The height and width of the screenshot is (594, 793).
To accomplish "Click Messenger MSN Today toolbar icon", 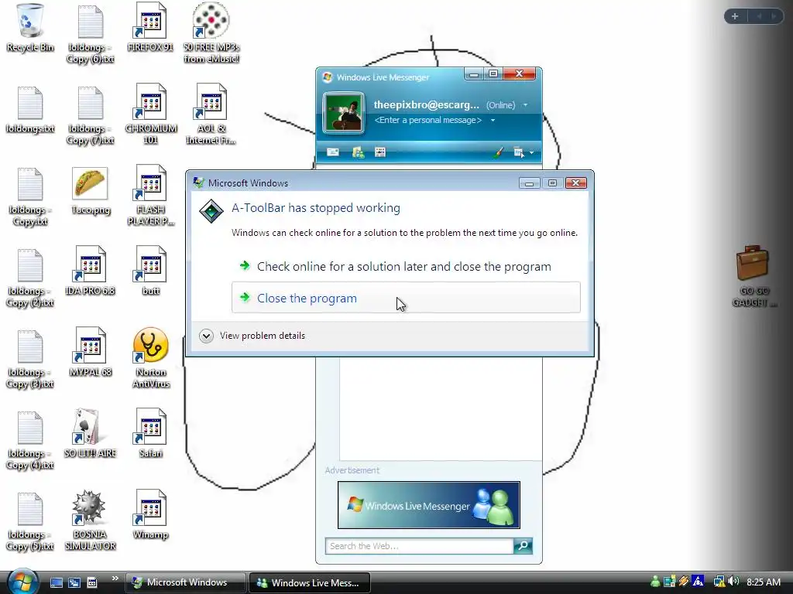I will click(380, 152).
